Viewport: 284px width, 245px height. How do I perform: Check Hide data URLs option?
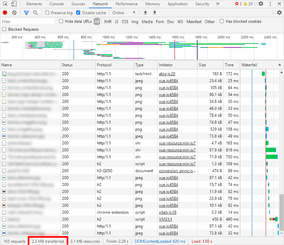pos(61,22)
